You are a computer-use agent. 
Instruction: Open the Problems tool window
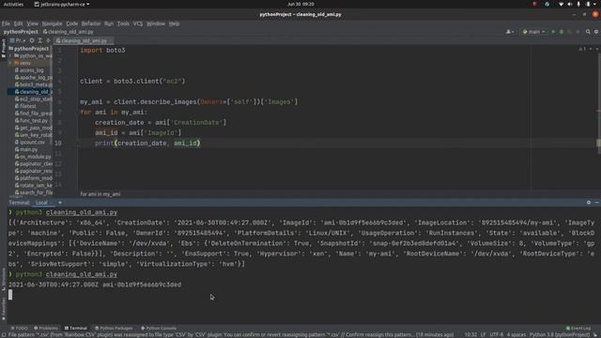click(x=46, y=328)
